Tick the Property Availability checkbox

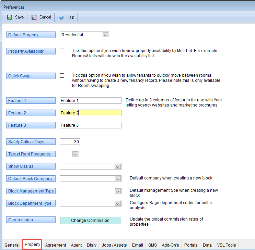(x=62, y=51)
